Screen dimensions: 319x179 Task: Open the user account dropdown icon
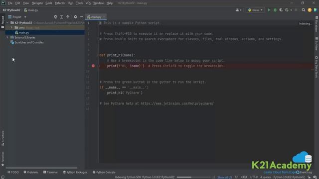[x=238, y=10]
